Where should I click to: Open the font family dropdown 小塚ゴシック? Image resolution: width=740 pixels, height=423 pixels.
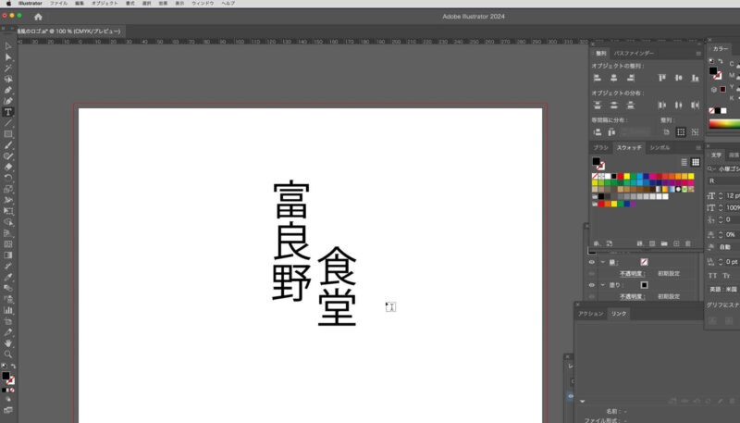coord(724,168)
